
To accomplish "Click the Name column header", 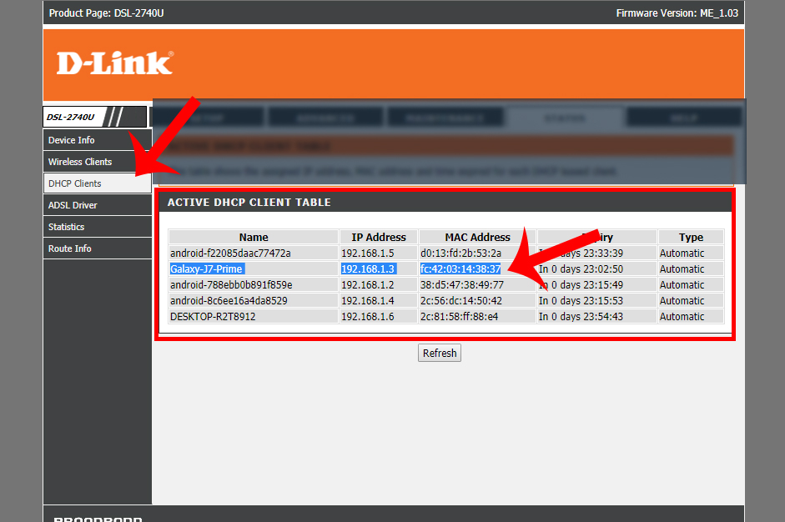I will 254,237.
